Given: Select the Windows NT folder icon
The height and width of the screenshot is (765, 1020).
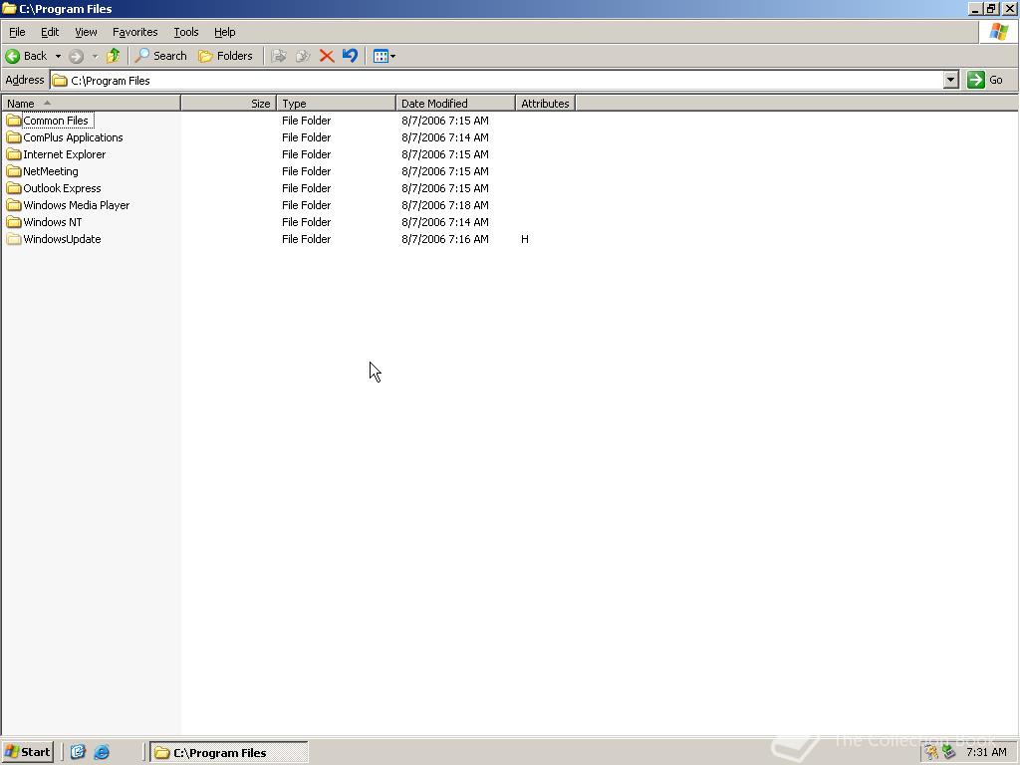Looking at the screenshot, I should tap(14, 222).
